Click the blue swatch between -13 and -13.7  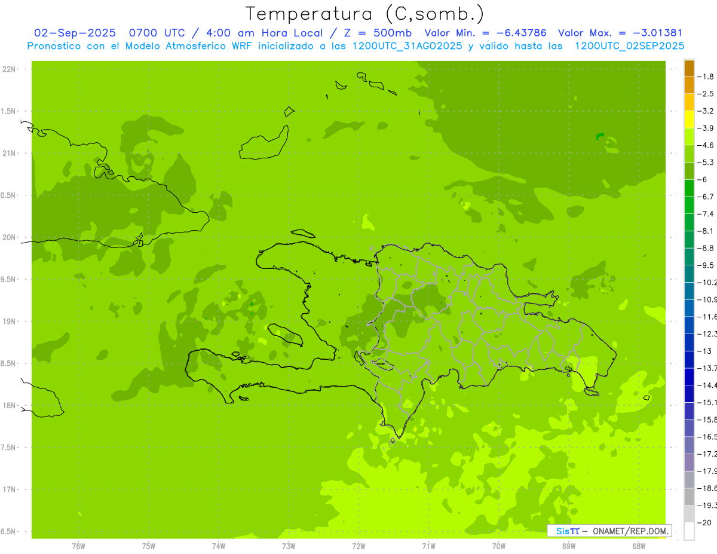point(689,359)
